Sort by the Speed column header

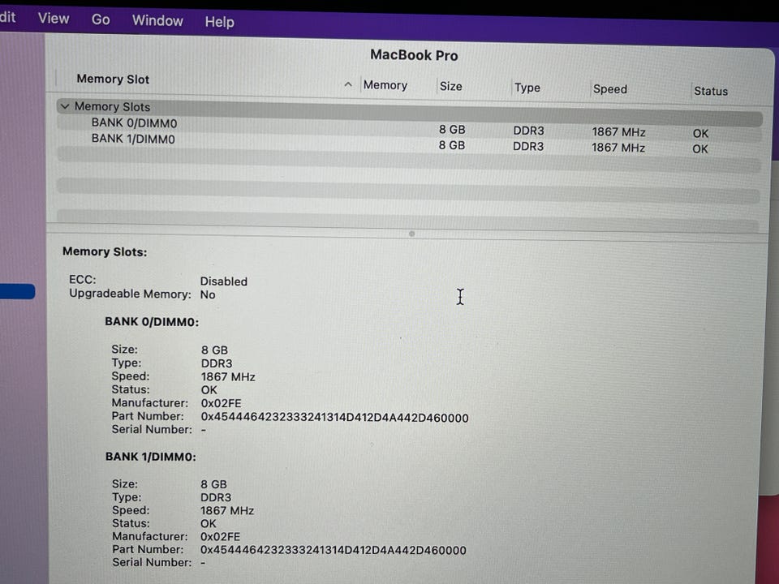point(609,89)
